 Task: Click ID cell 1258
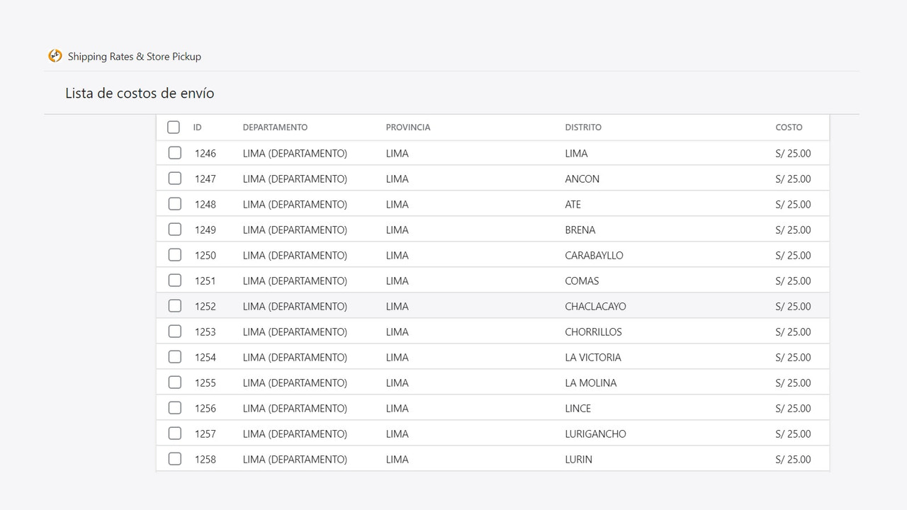(x=205, y=460)
